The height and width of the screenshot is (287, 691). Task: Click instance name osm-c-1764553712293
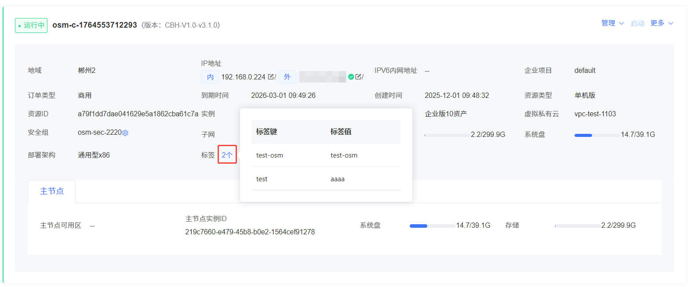coord(95,25)
